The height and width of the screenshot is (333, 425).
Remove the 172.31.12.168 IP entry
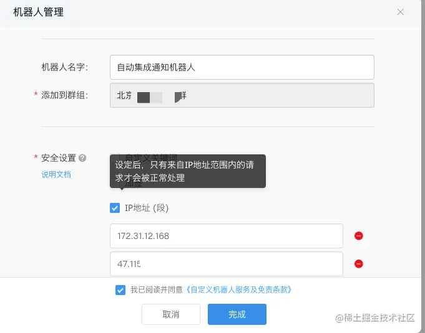(359, 236)
